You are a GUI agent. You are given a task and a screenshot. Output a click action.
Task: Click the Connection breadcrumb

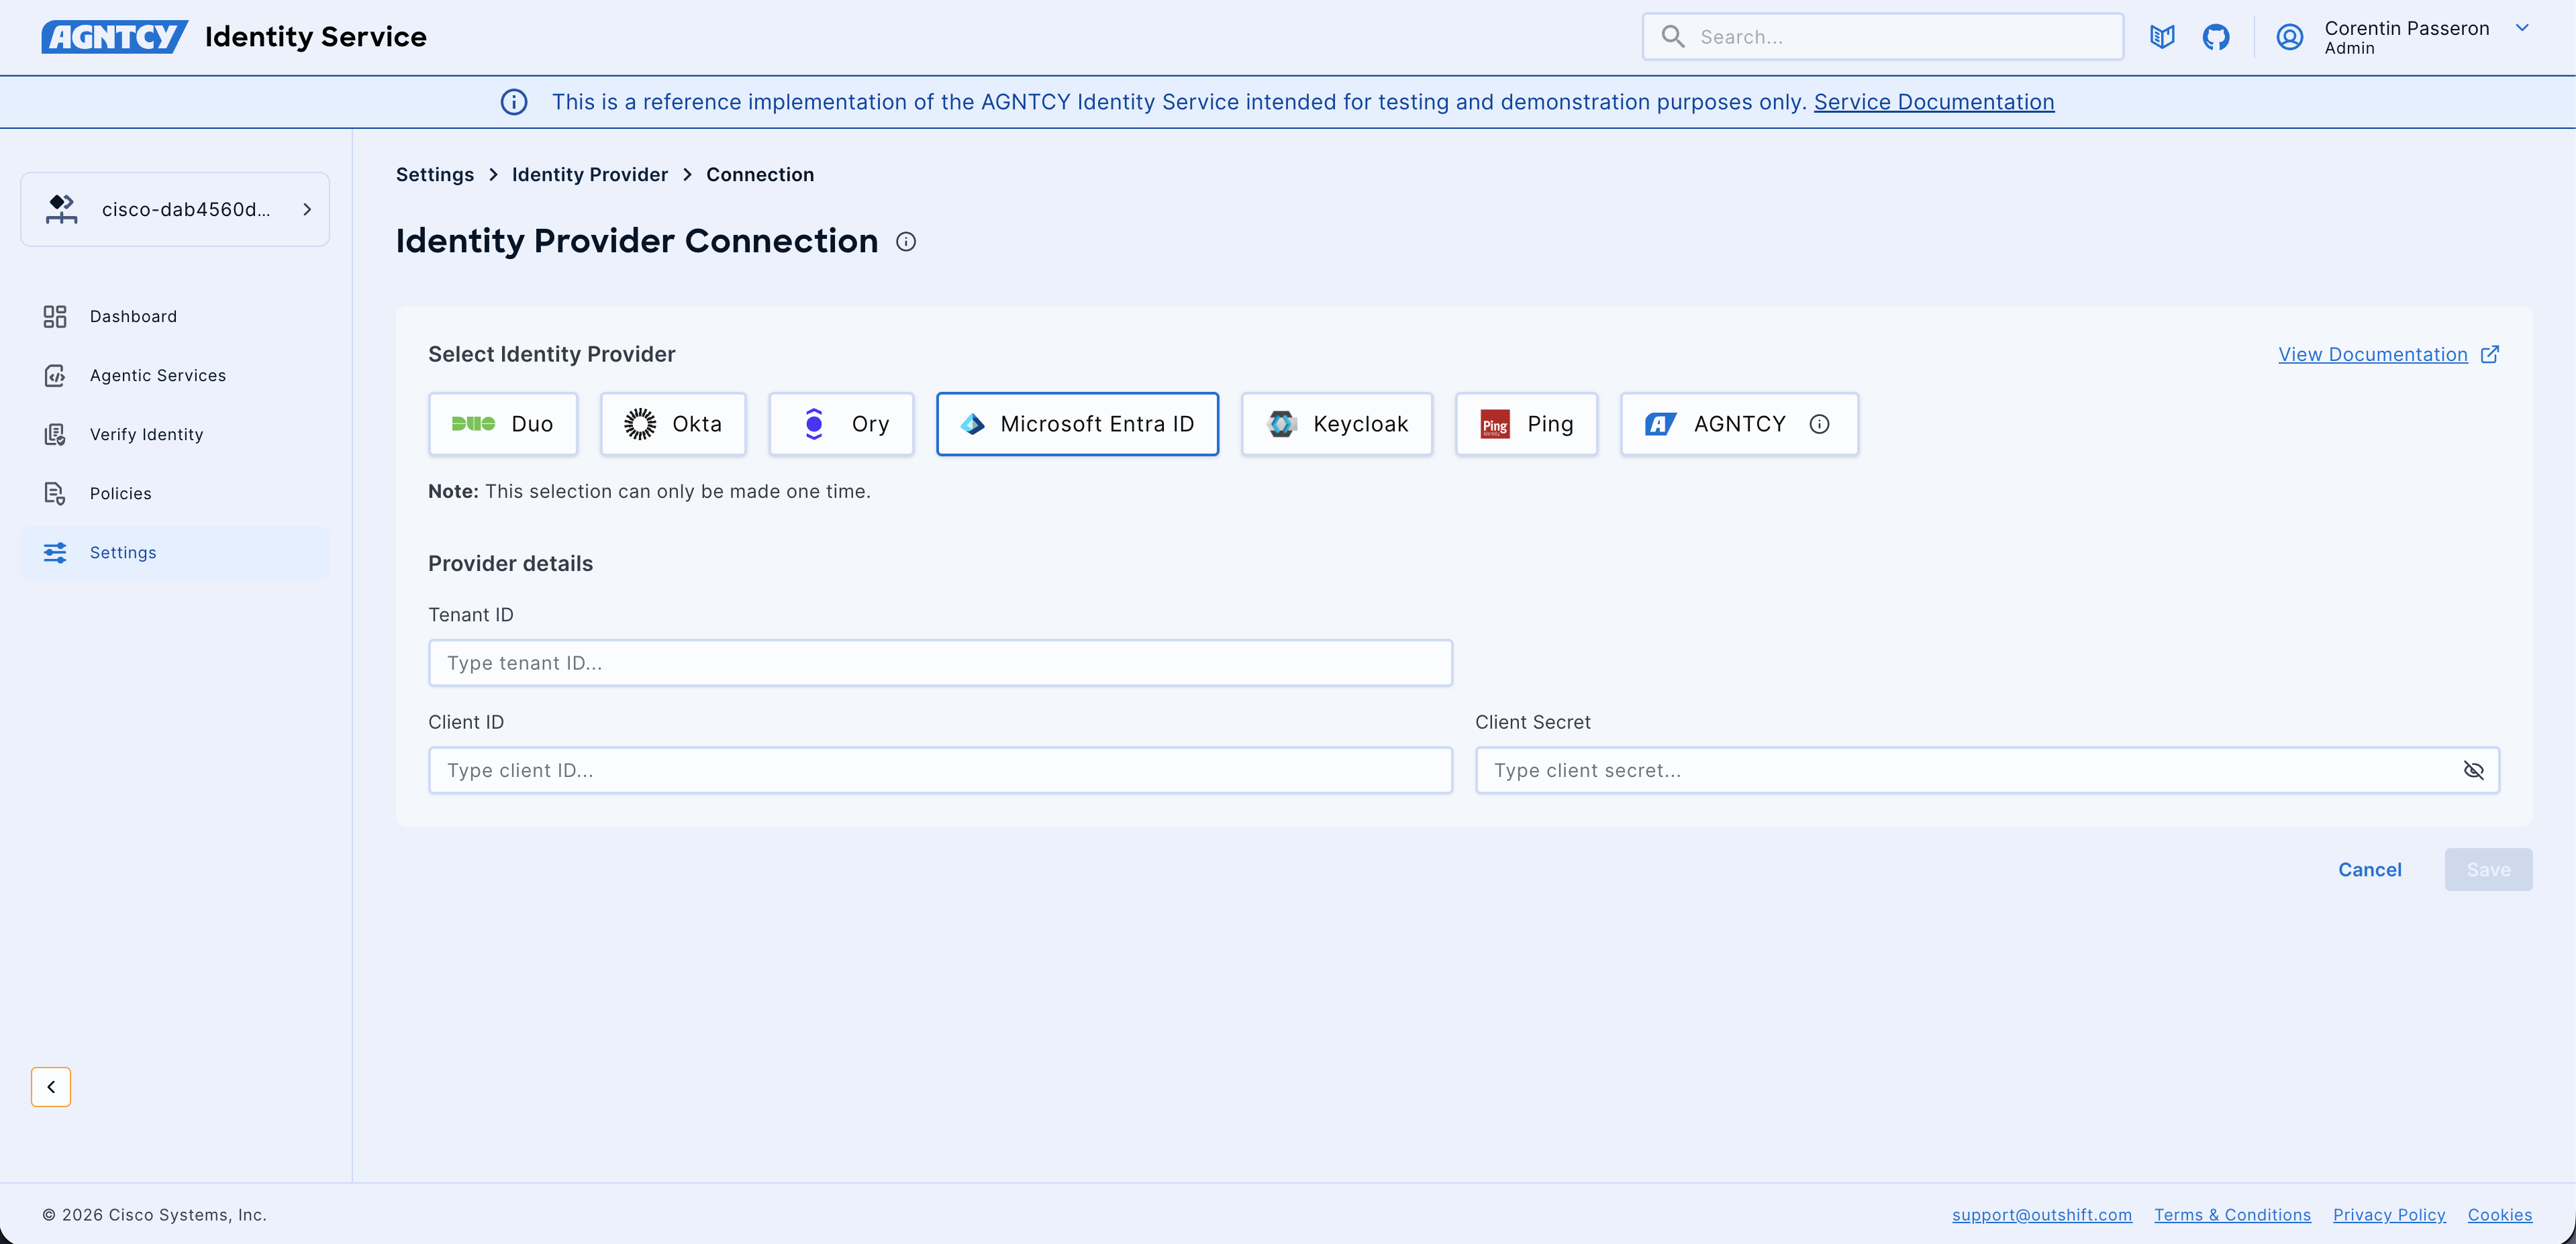[x=760, y=174]
